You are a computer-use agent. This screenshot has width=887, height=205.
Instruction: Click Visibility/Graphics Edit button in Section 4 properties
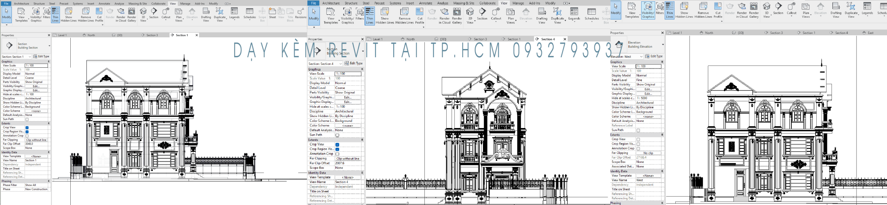click(x=348, y=97)
